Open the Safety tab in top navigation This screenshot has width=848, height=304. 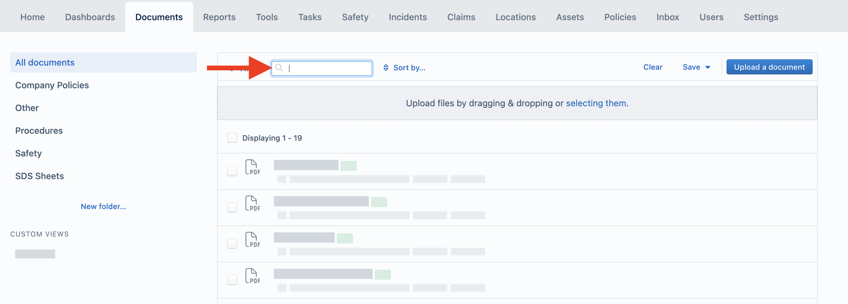click(x=355, y=17)
